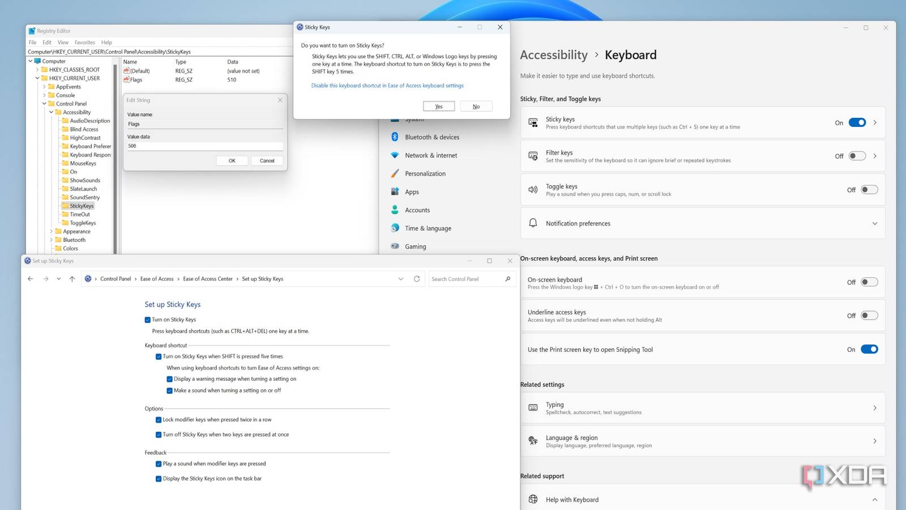Click the back arrow in Set up Sticky Keys
The height and width of the screenshot is (510, 906).
(31, 278)
